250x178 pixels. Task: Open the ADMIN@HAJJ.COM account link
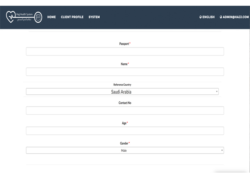(x=236, y=17)
